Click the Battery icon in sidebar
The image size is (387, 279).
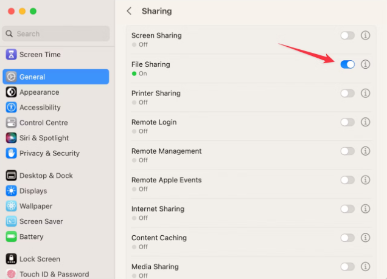tap(11, 236)
